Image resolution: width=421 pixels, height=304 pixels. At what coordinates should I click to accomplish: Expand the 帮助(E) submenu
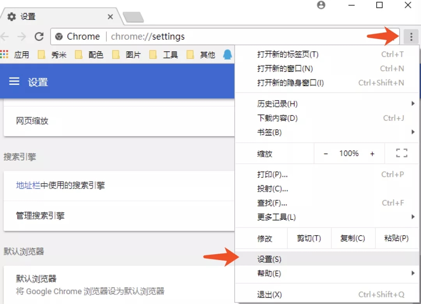(x=269, y=273)
